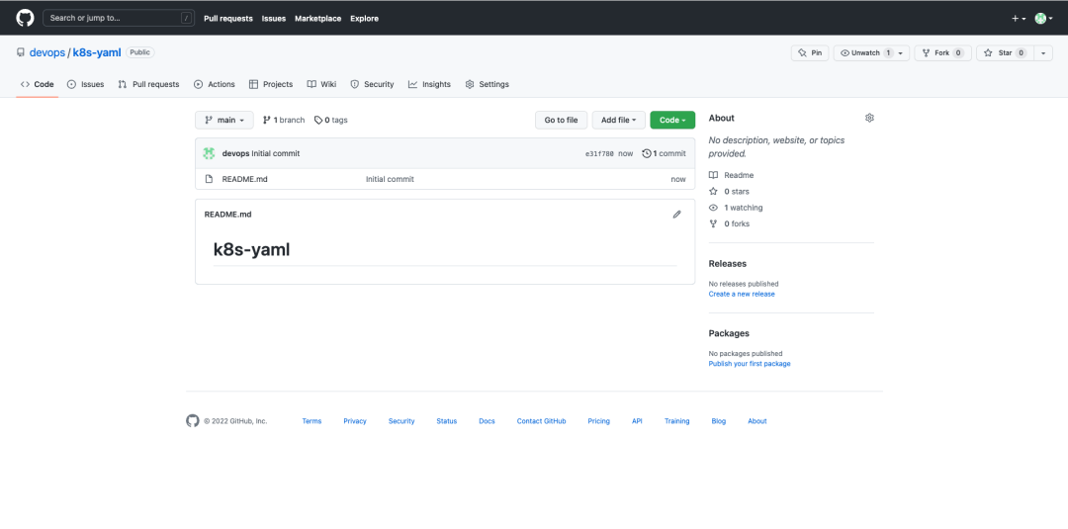Image resolution: width=1068 pixels, height=529 pixels.
Task: View the 0 tags link
Action: tap(331, 120)
